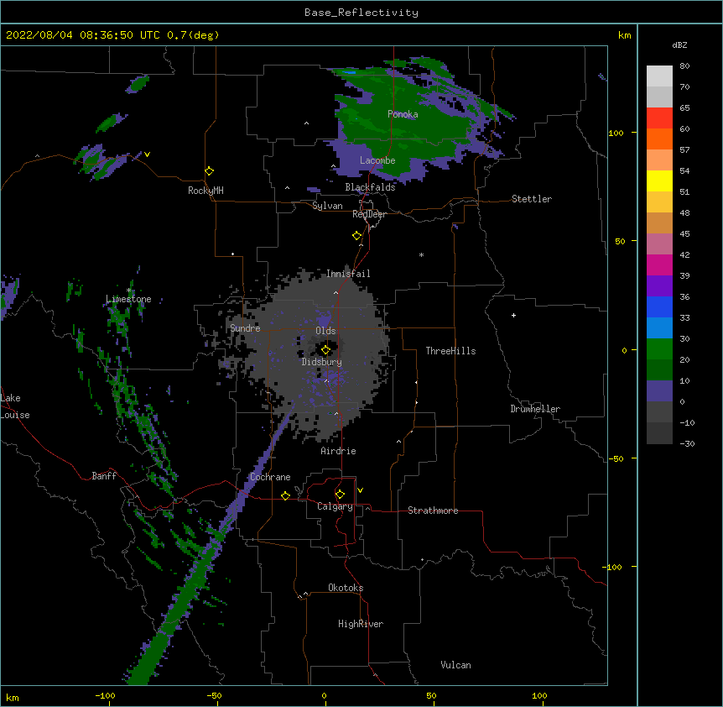Click the slate purple legend swatch below 10
Viewport: 723px width, 707px height.
tap(659, 391)
